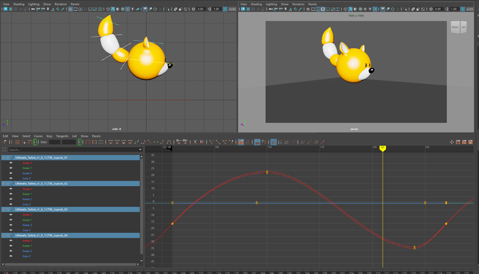The width and height of the screenshot is (479, 274).
Task: Open the Time Editor icon
Action: [x=470, y=142]
